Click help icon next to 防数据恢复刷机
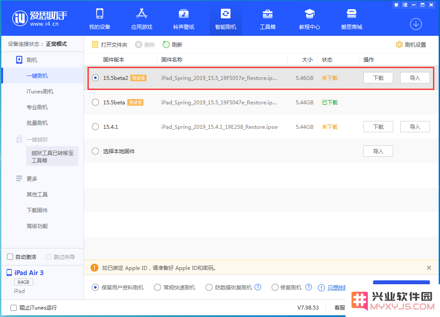440x317 pixels. (258, 287)
